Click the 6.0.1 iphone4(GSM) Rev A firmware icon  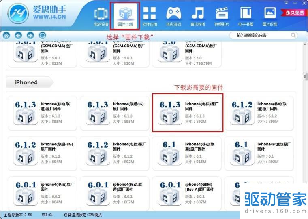[x=170, y=193]
